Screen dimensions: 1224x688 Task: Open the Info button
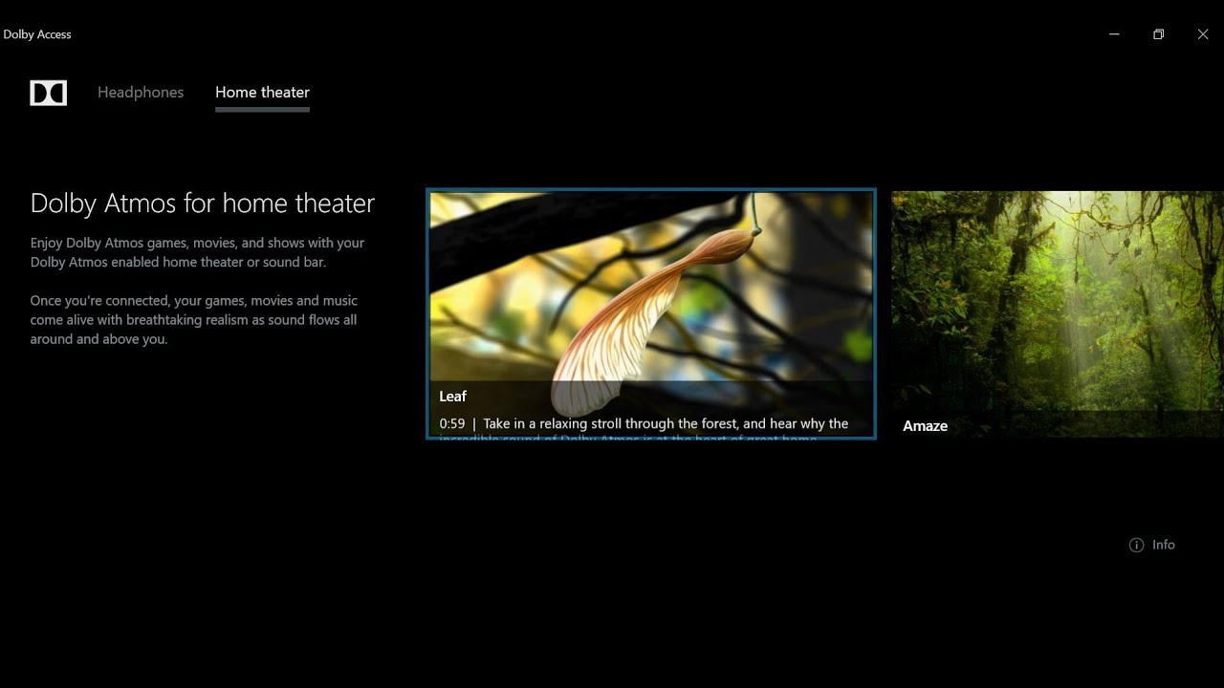click(1152, 545)
